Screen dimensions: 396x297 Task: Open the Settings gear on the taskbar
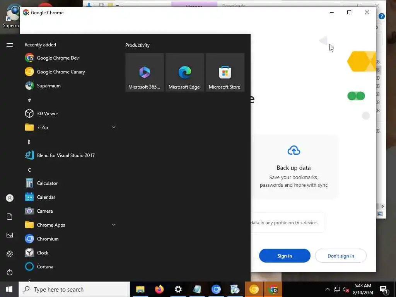click(x=178, y=289)
